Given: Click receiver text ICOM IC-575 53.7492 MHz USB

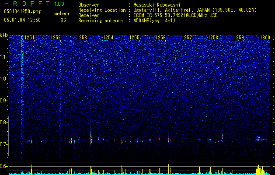Looking at the screenshot, I should [176, 15].
